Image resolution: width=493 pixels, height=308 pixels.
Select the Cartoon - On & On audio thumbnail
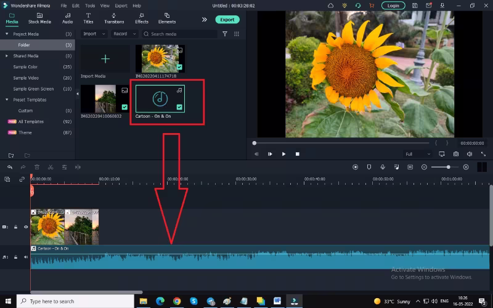(160, 97)
